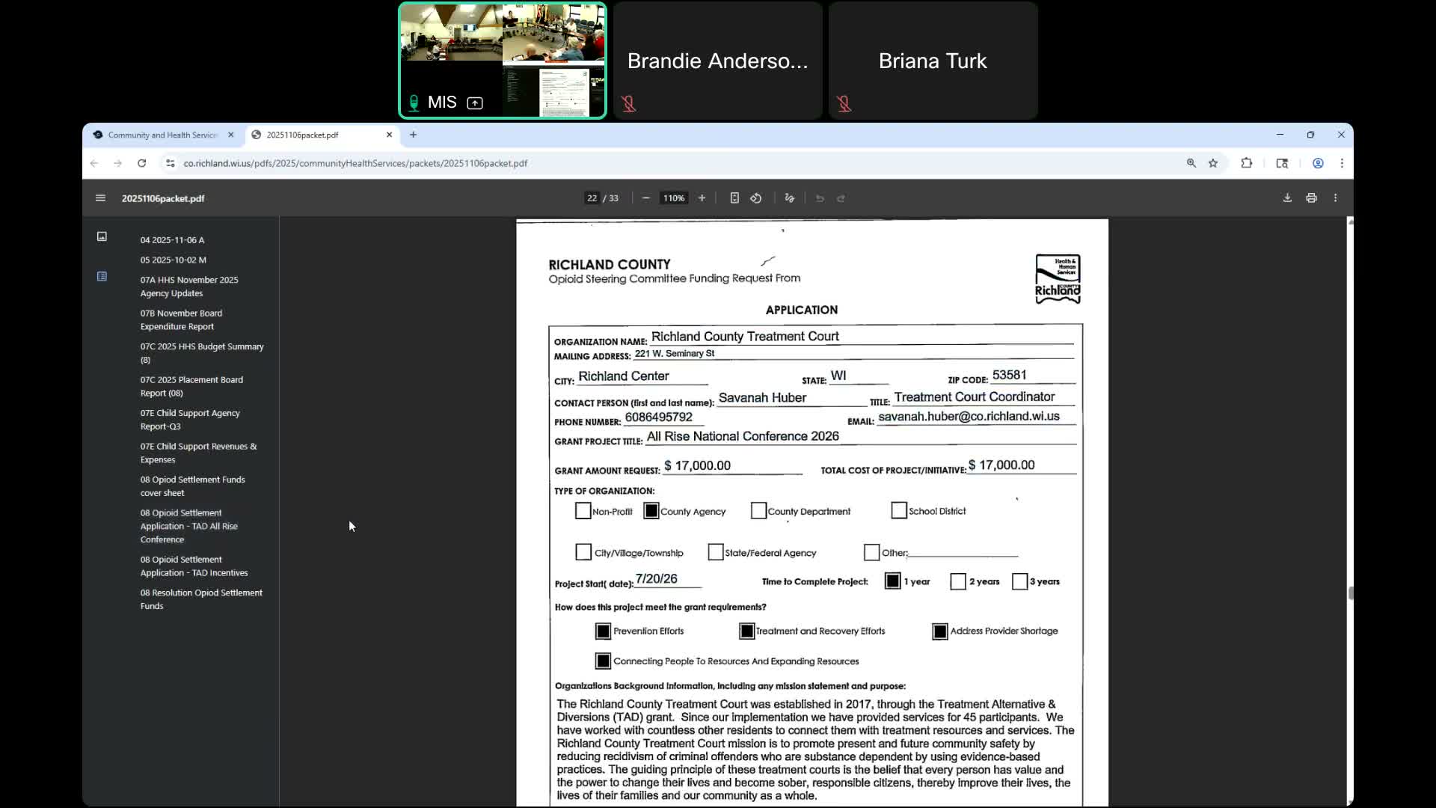Click the zoom out minus button

coord(646,198)
